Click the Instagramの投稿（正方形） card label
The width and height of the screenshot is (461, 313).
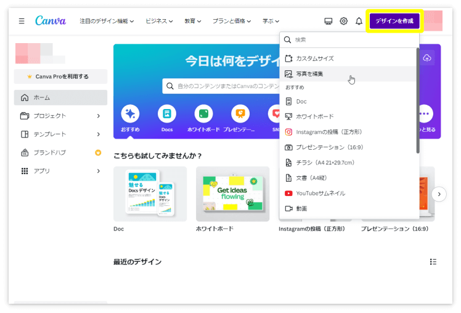pyautogui.click(x=312, y=229)
